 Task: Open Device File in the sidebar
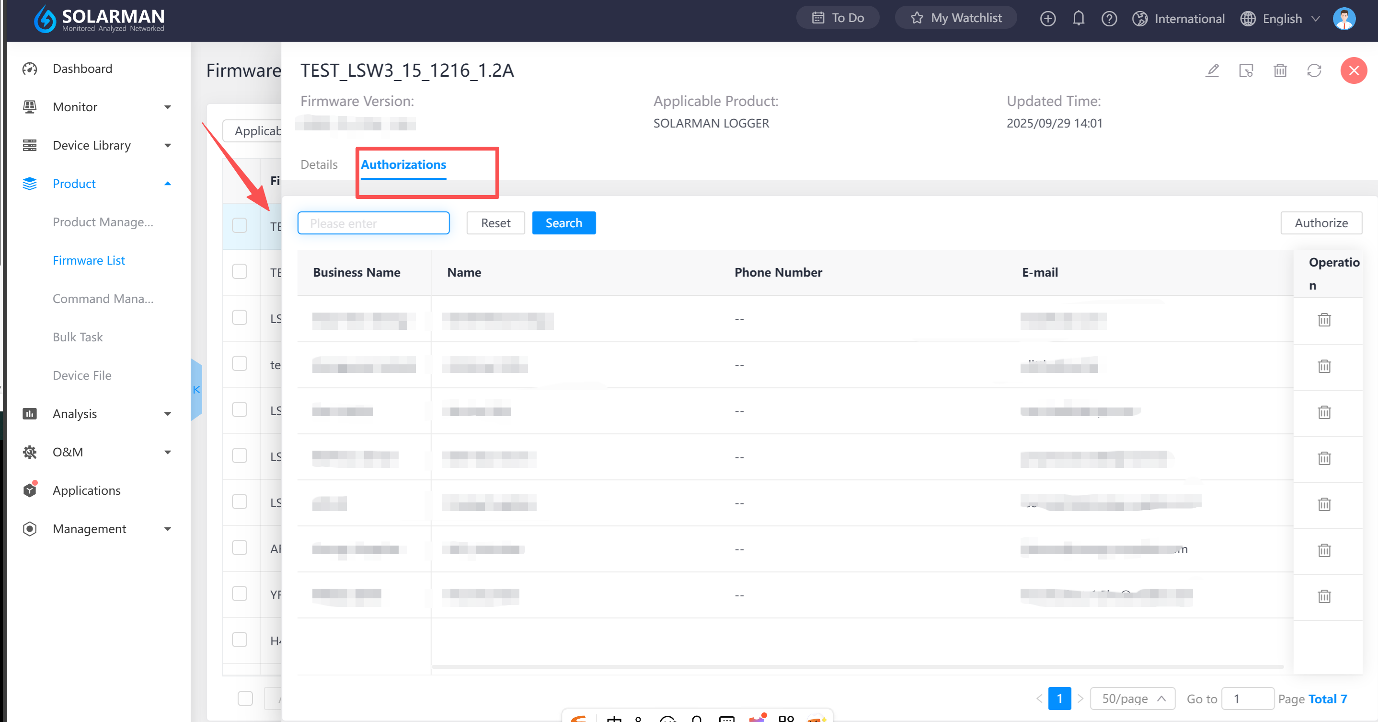82,375
